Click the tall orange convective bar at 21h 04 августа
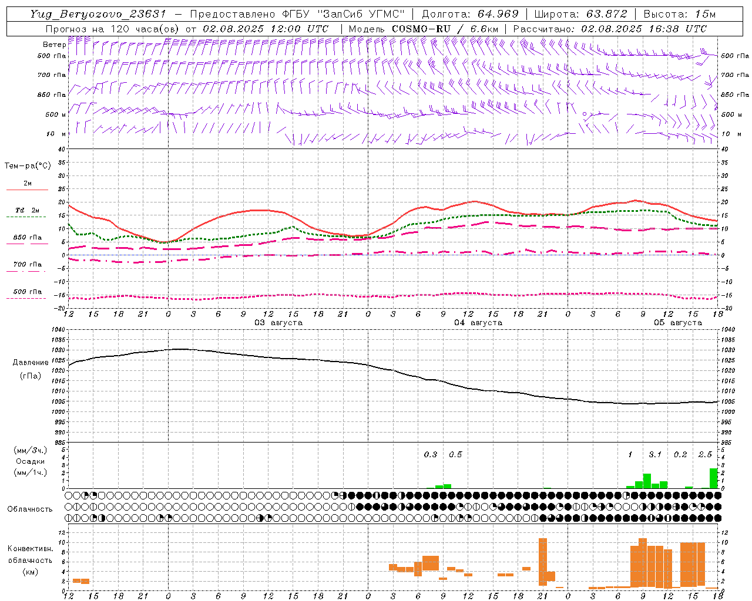The height and width of the screenshot is (601, 752). click(x=543, y=562)
